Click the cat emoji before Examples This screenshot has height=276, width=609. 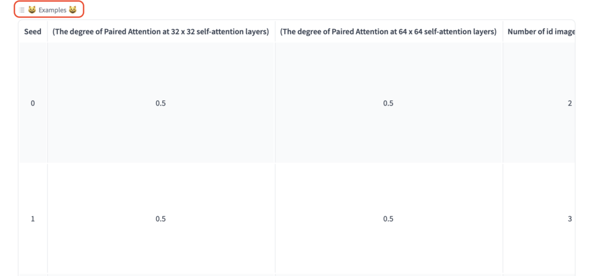click(x=32, y=10)
